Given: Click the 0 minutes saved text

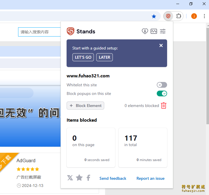Looking at the screenshot, I should point(149,160).
